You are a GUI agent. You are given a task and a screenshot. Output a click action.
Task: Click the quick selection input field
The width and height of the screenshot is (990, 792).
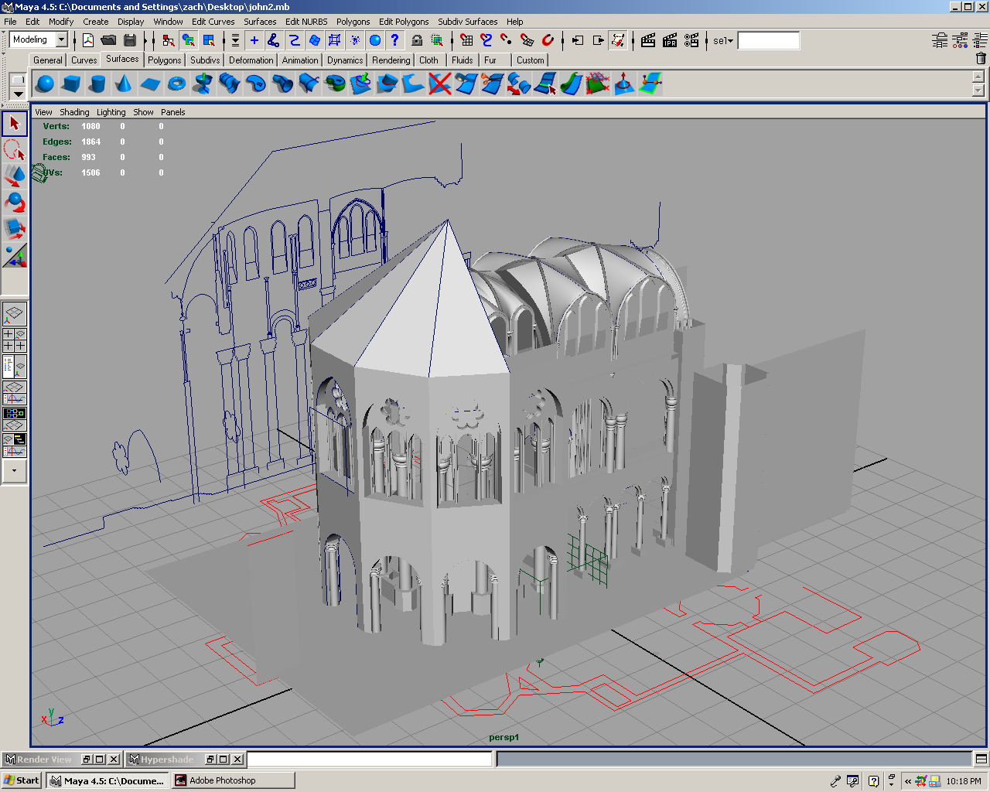click(x=768, y=40)
